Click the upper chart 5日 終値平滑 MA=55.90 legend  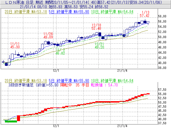click(69, 12)
